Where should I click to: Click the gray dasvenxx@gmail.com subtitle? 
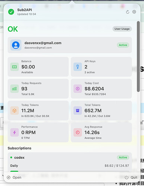click(38, 48)
